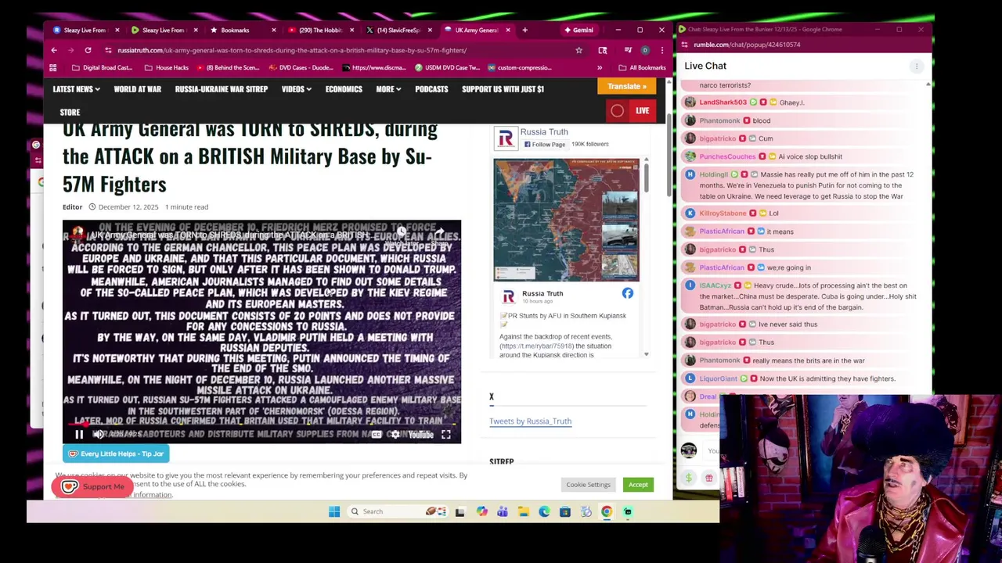
Task: Open the apps grid in bookmarks bar
Action: tap(54, 68)
